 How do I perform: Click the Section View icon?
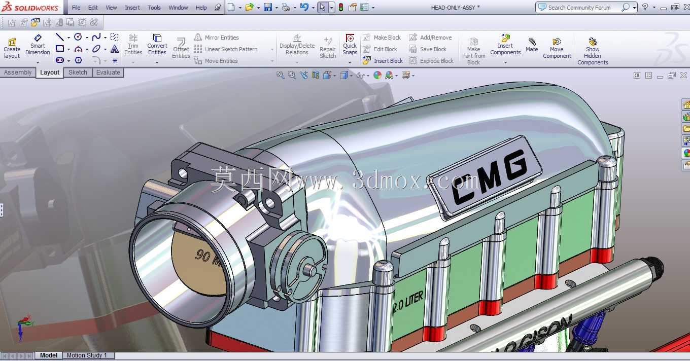click(x=316, y=75)
